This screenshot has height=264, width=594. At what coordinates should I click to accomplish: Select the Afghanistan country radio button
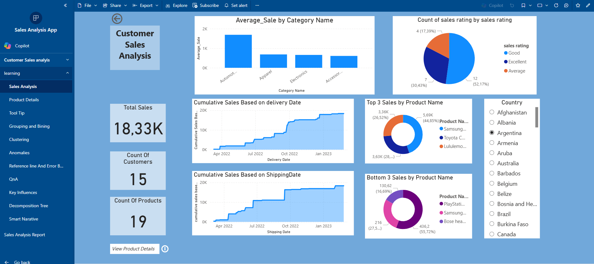click(x=492, y=112)
